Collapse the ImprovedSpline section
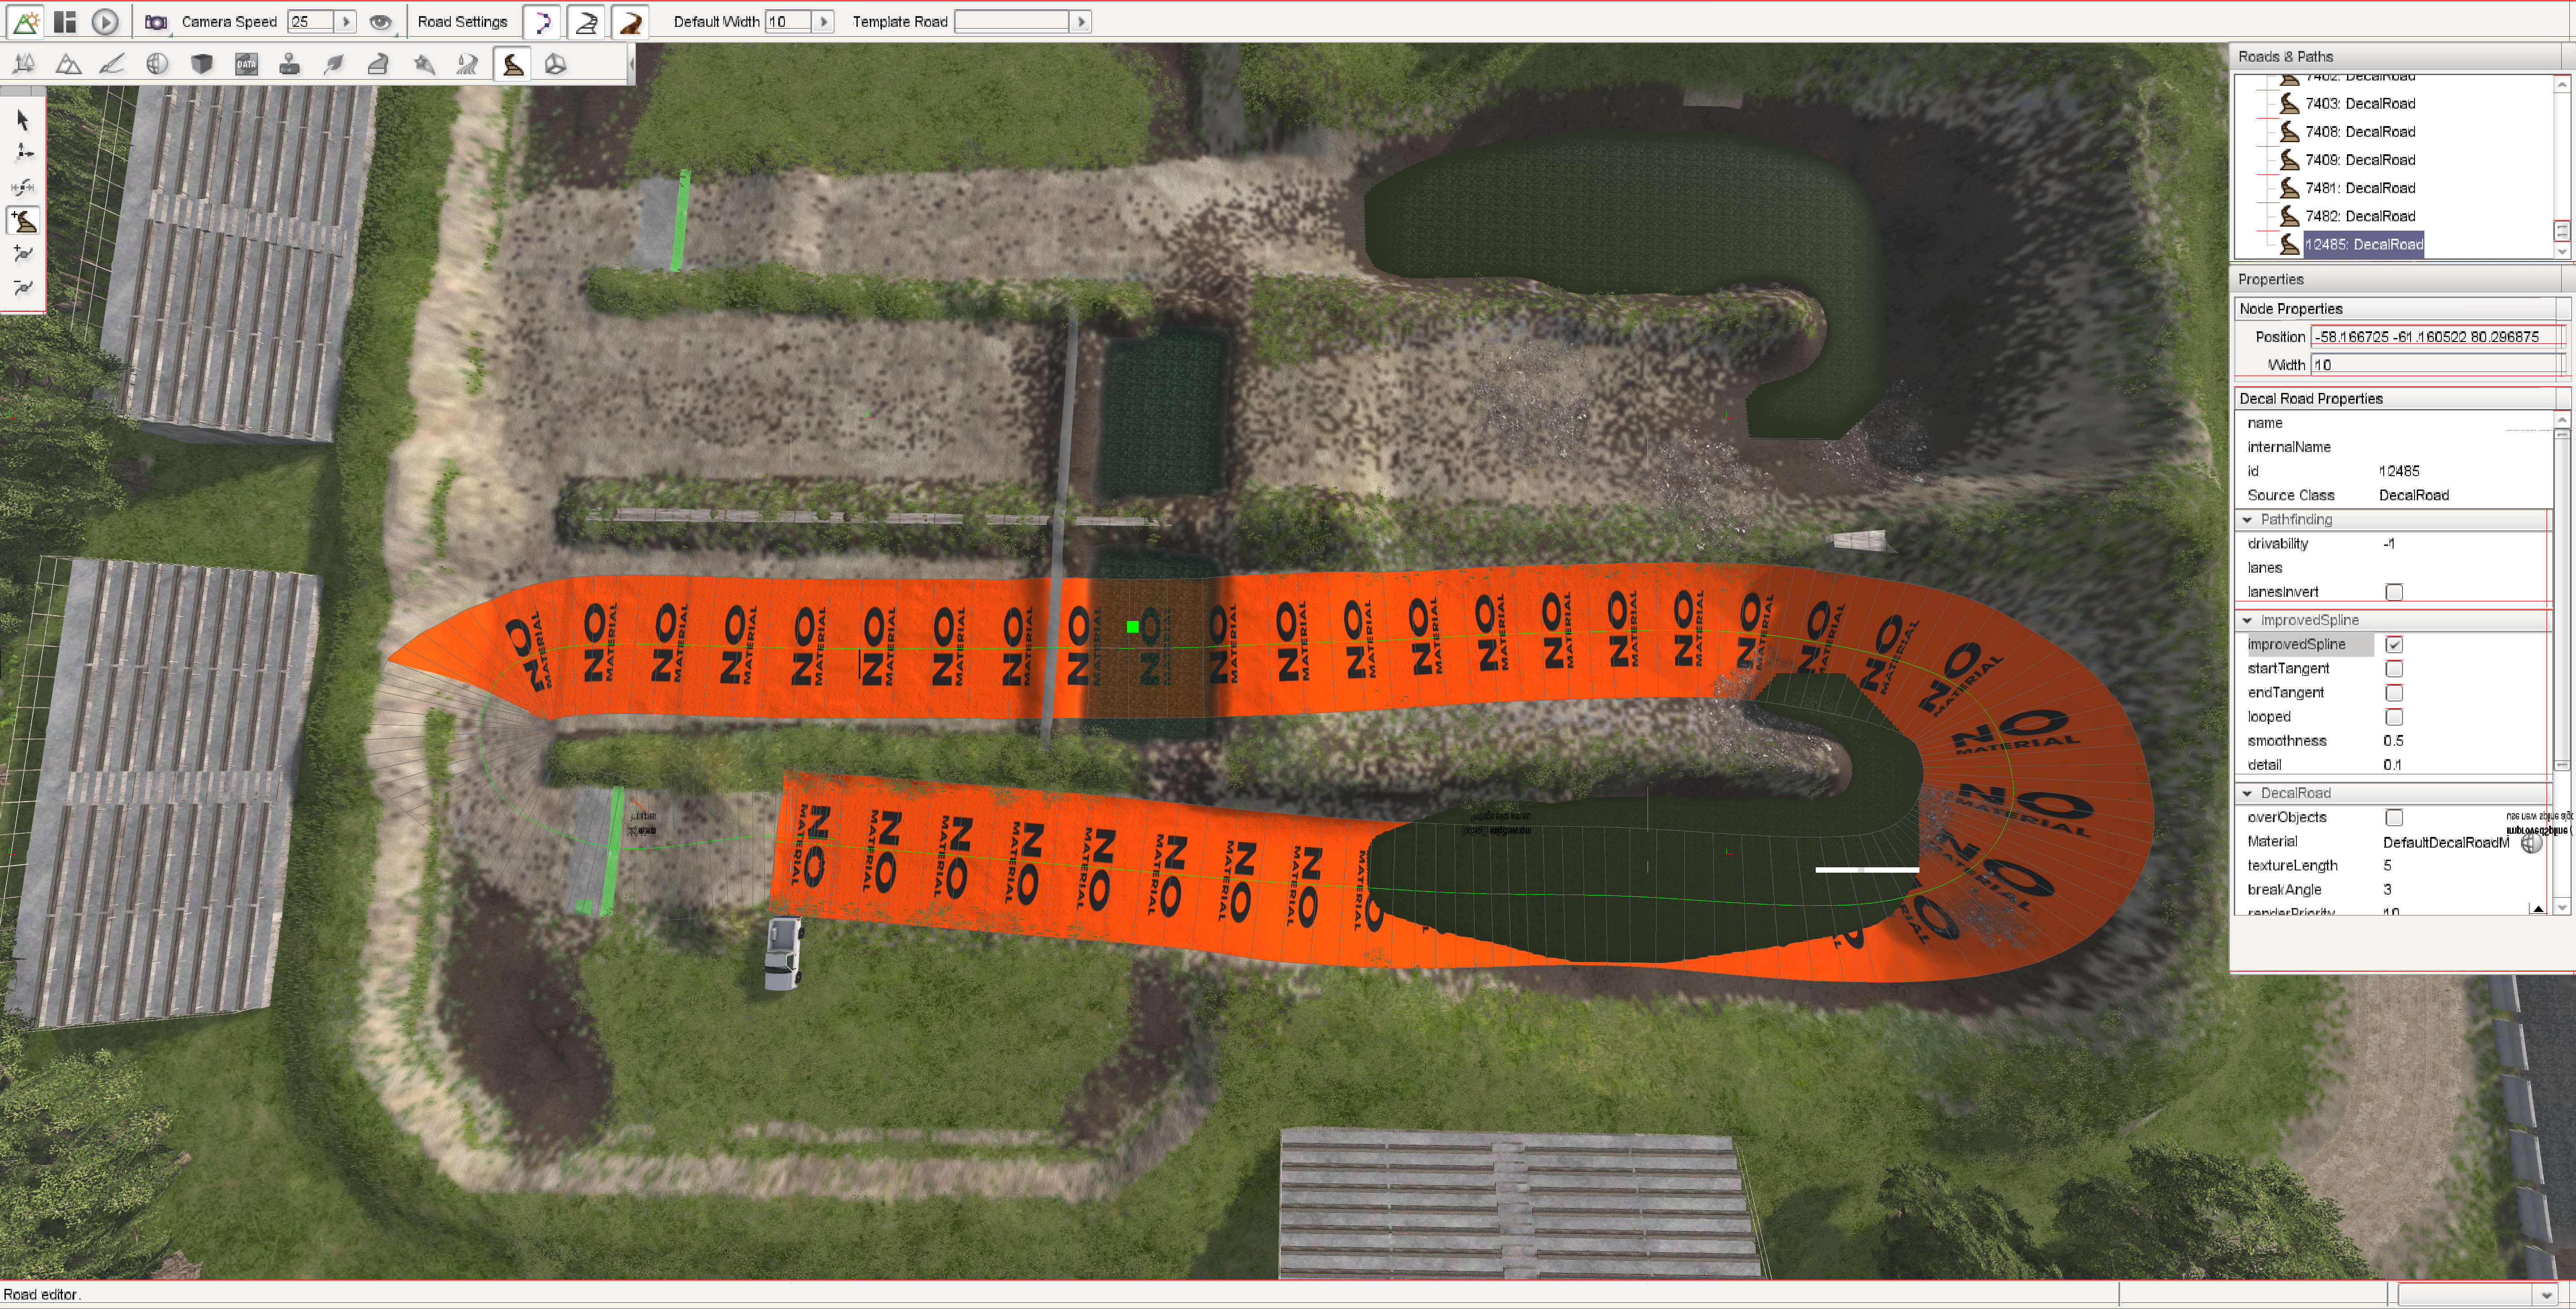This screenshot has width=2576, height=1309. [x=2248, y=621]
